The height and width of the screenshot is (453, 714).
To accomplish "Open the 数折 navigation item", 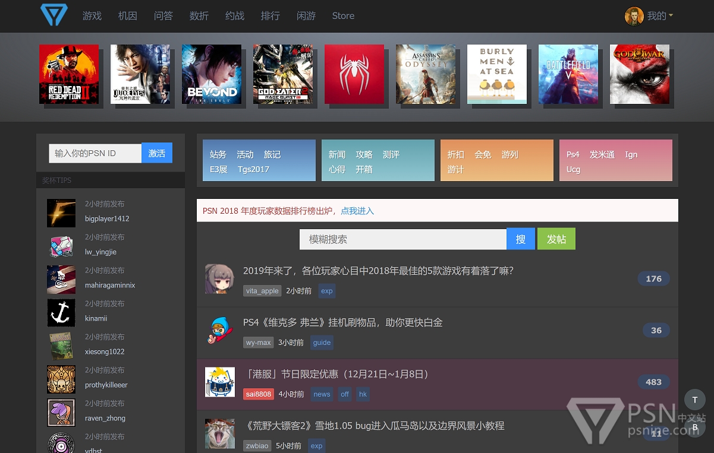I will [199, 16].
